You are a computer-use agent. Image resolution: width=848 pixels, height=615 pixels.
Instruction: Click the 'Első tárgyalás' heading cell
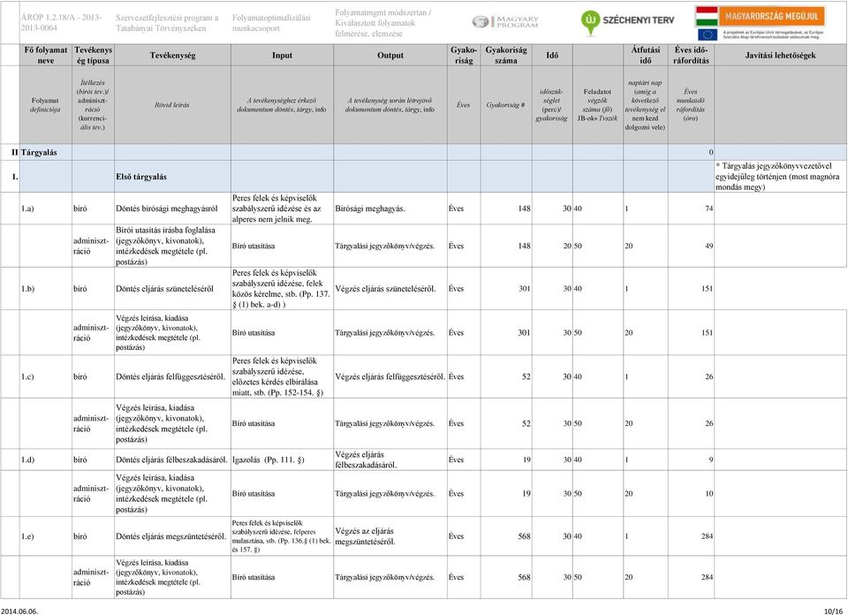(x=172, y=177)
